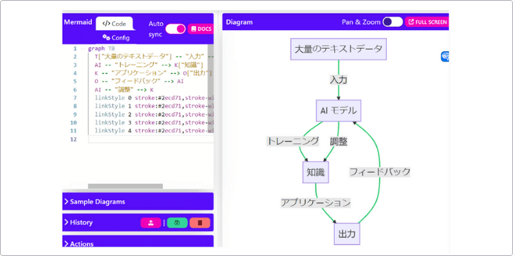Click the 大量のテキストデータ diagram node
This screenshot has width=513, height=256.
(x=339, y=49)
